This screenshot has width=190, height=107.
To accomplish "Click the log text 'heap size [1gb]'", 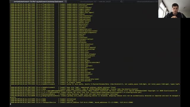I will (73, 87).
